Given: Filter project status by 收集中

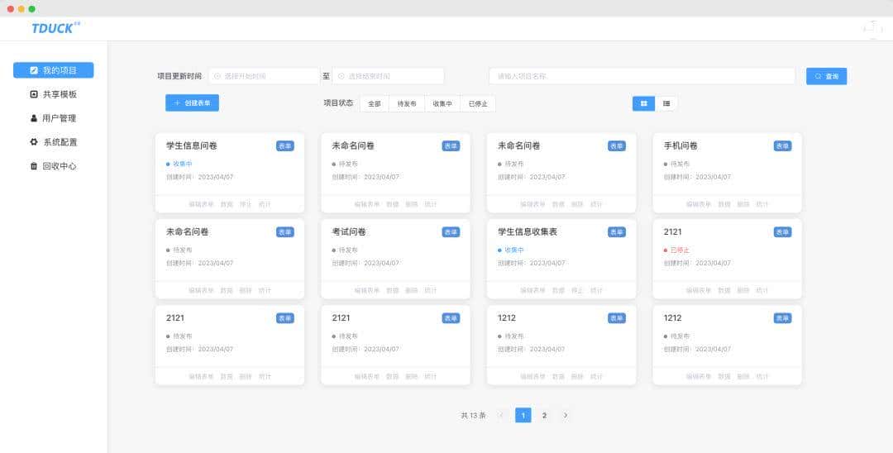Looking at the screenshot, I should [442, 103].
